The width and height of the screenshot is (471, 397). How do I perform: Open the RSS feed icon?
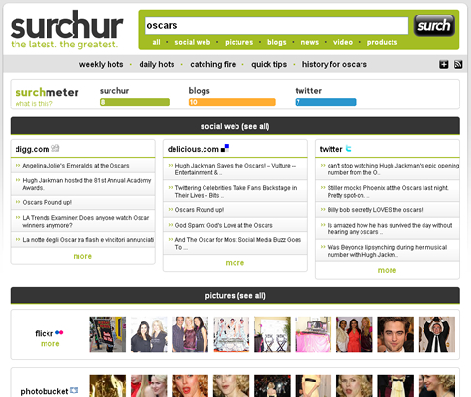point(458,64)
